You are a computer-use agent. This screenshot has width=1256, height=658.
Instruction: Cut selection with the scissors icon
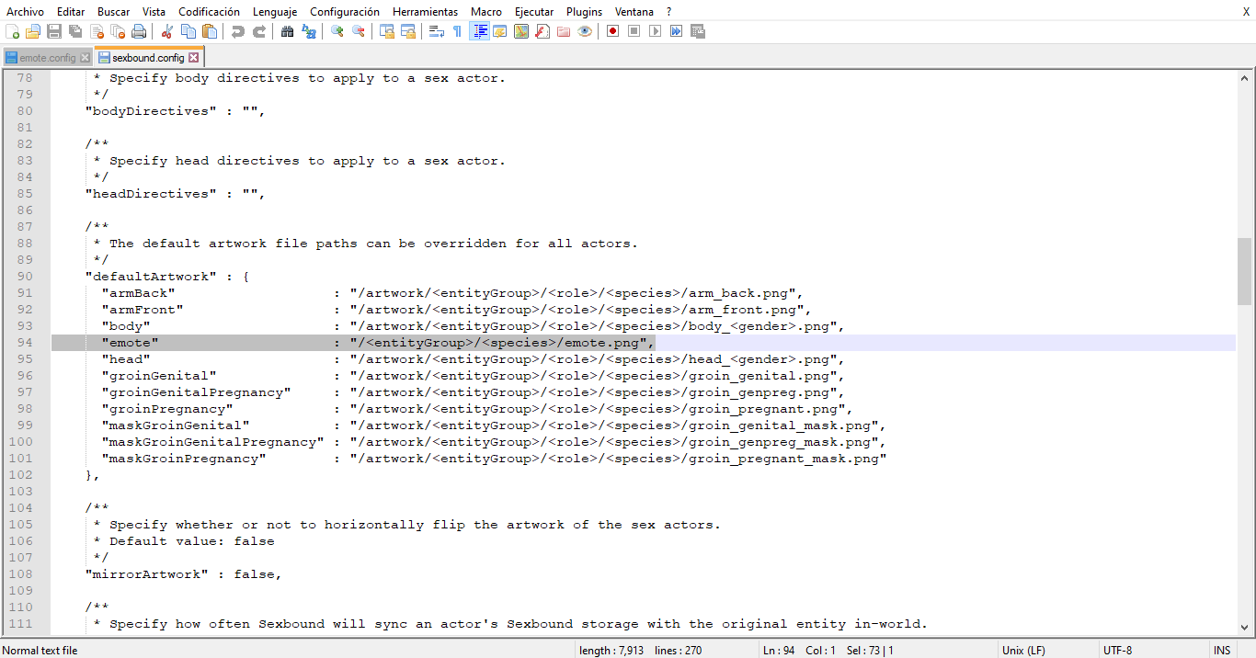tap(167, 31)
